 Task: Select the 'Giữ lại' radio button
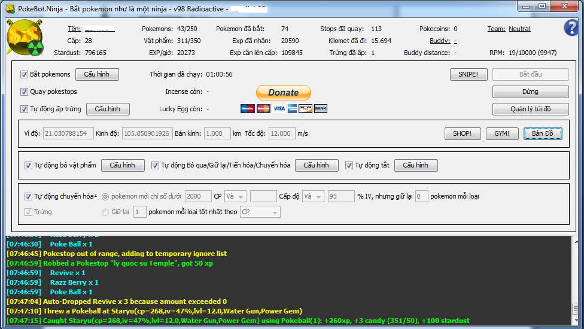coord(105,212)
